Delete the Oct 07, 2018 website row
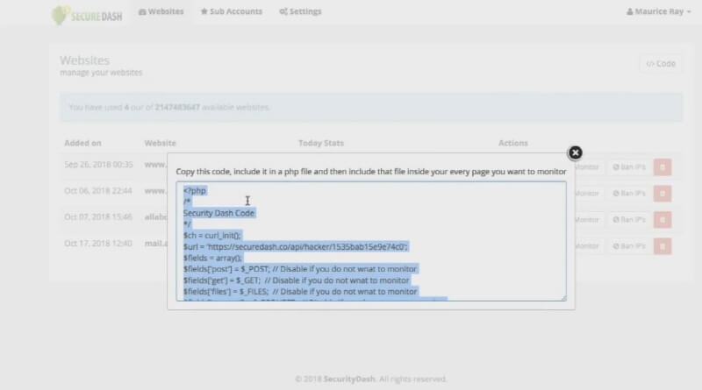Screen dimensions: 702x390 [663, 220]
